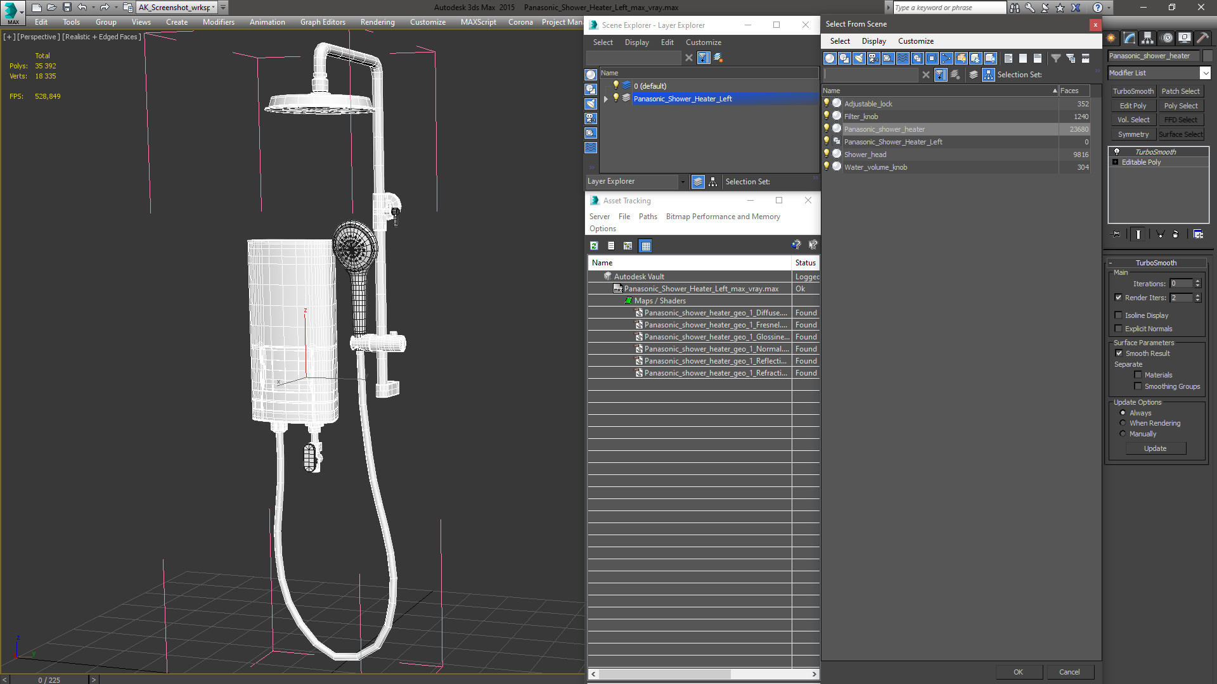Toggle Show End Result icon below modifier stack
1217x684 pixels.
click(1138, 234)
